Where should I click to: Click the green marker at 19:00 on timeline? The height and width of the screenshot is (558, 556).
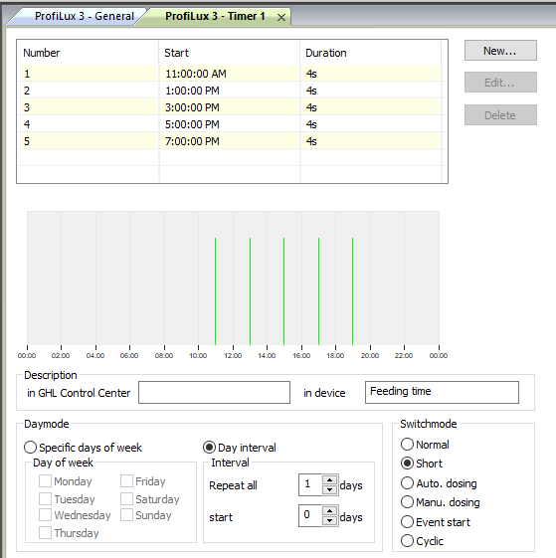pyautogui.click(x=353, y=291)
